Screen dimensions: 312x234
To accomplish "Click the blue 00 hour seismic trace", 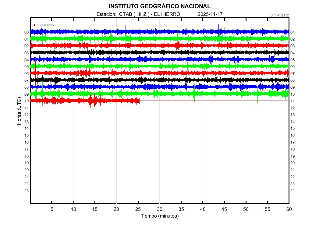I will (x=152, y=32).
